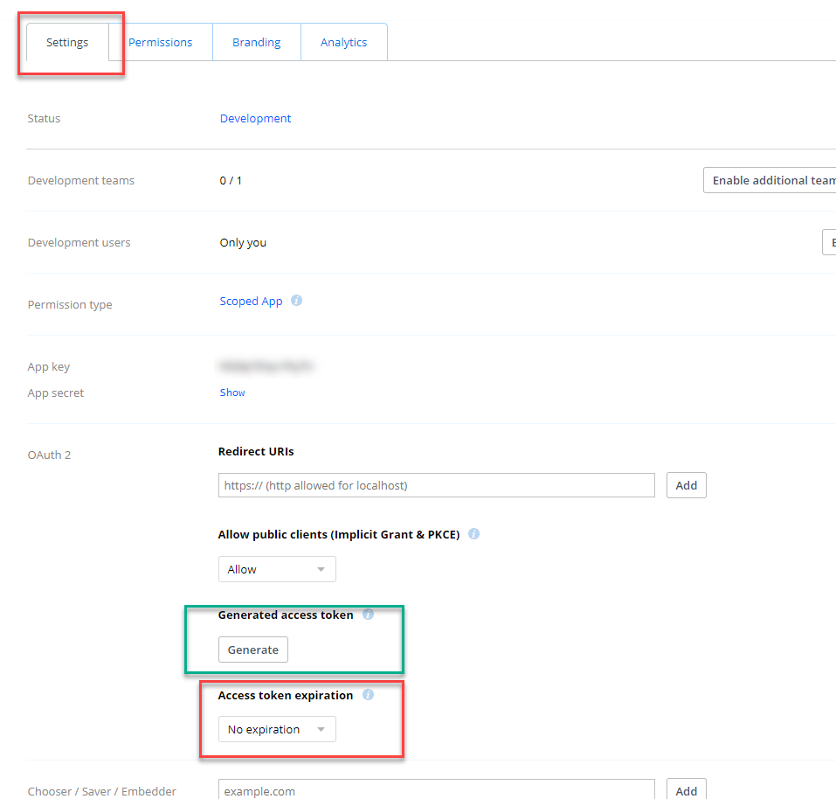Open the Analytics tab
The height and width of the screenshot is (799, 836).
click(343, 42)
